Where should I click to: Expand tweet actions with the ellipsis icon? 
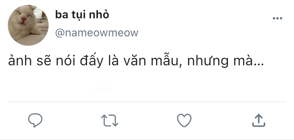[278, 18]
